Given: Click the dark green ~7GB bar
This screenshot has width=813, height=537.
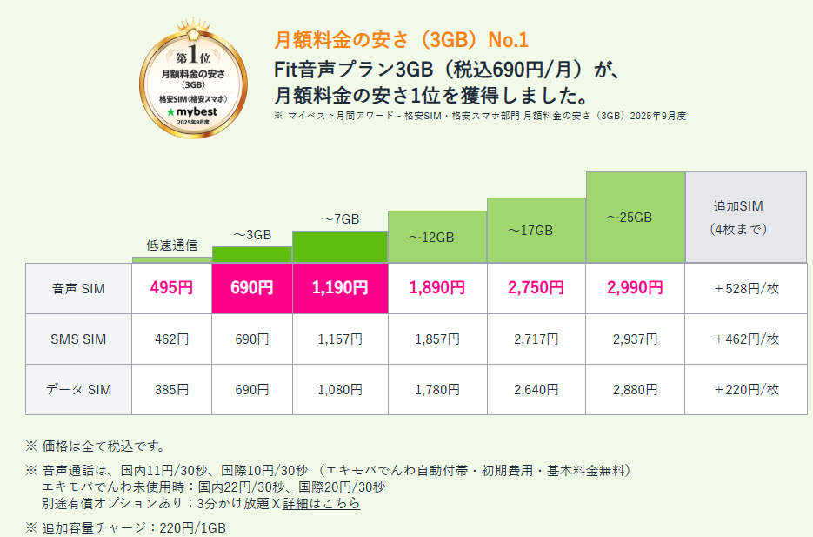Looking at the screenshot, I should point(339,246).
